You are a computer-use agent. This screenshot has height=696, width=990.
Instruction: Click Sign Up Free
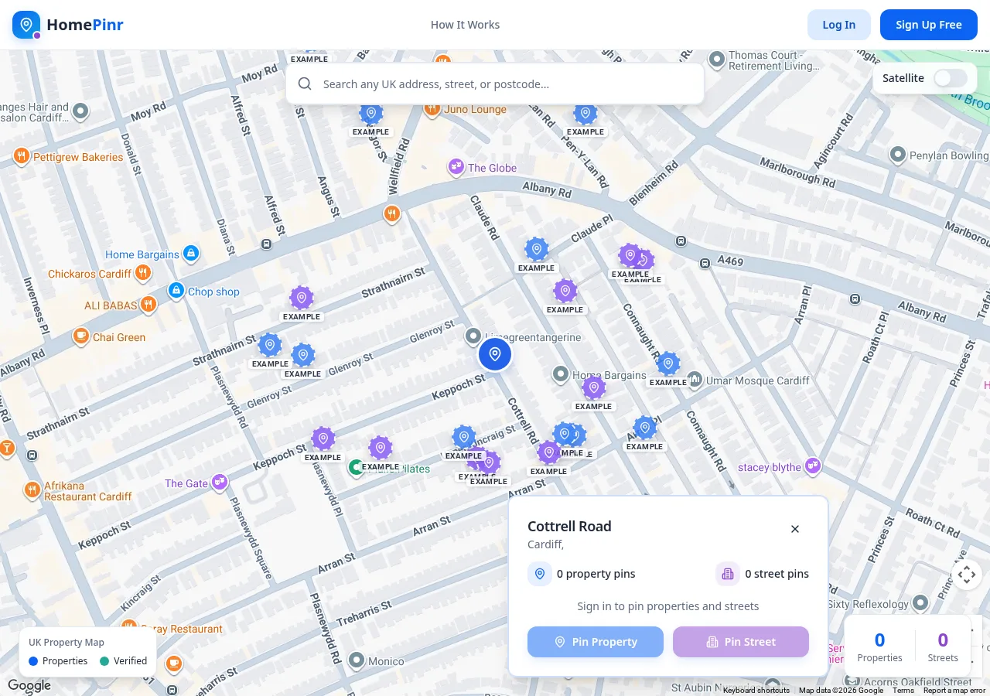[x=929, y=25]
